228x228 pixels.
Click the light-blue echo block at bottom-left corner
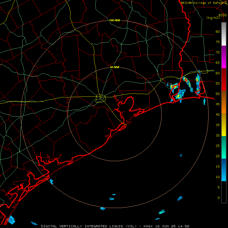click(x=11, y=220)
